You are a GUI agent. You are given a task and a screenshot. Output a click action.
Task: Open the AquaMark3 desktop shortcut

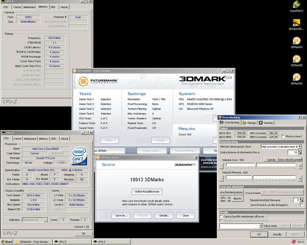[296, 6]
